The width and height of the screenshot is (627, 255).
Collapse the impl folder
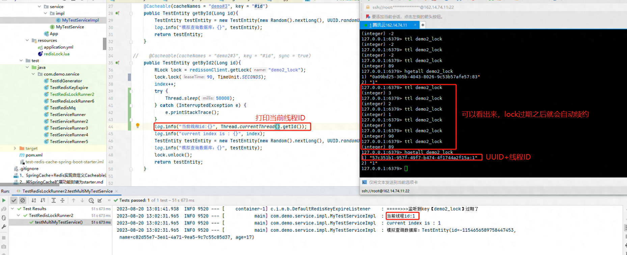click(x=46, y=13)
